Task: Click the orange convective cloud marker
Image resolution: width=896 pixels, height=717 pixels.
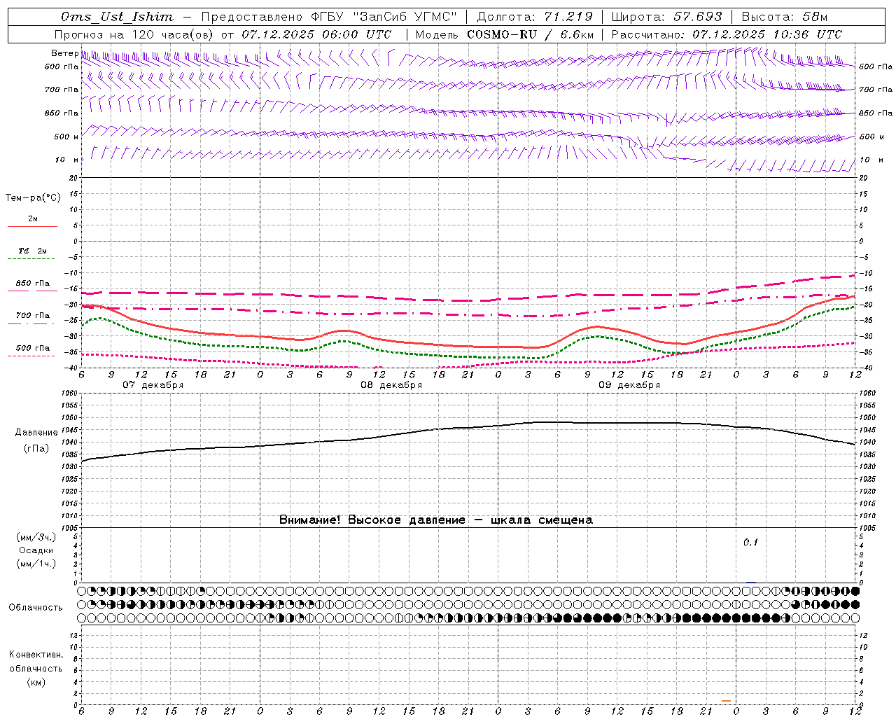Action: click(726, 700)
